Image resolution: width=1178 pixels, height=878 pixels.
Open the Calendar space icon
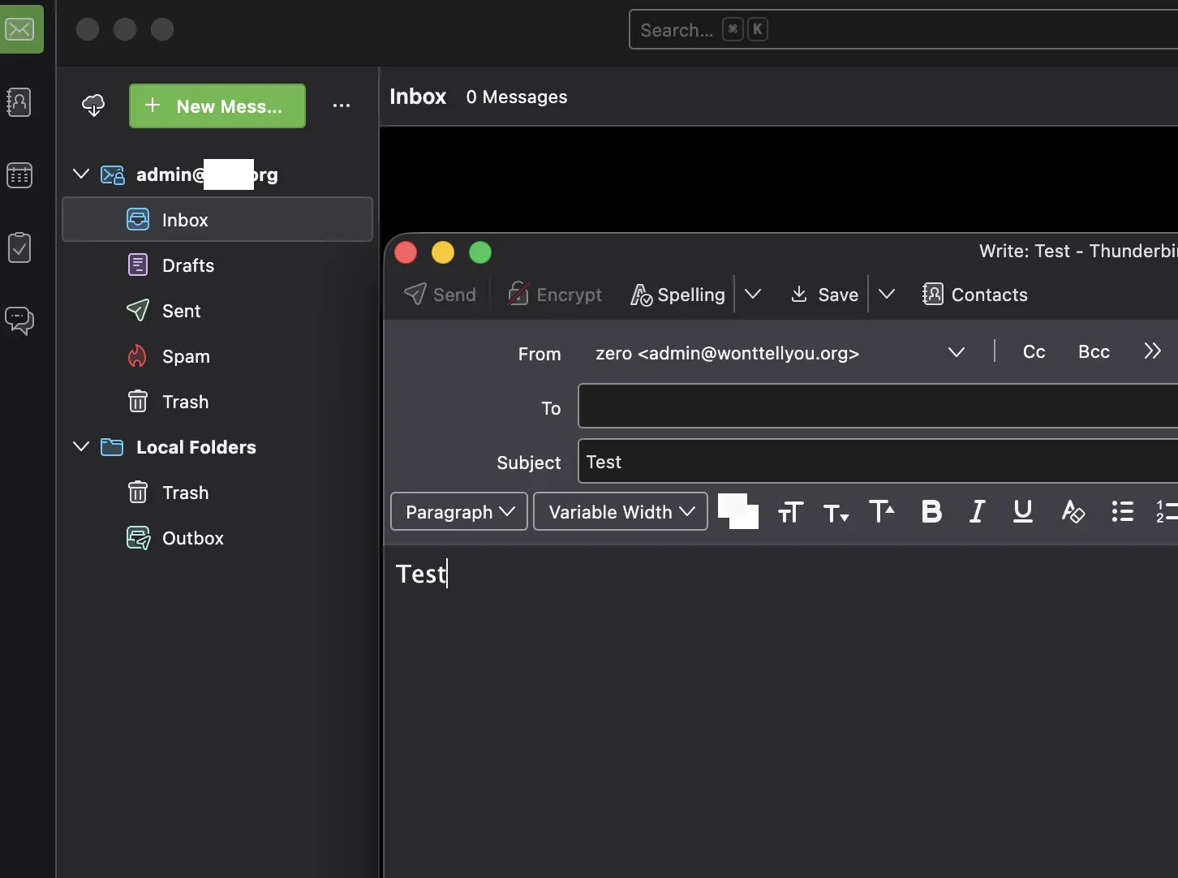(x=19, y=174)
